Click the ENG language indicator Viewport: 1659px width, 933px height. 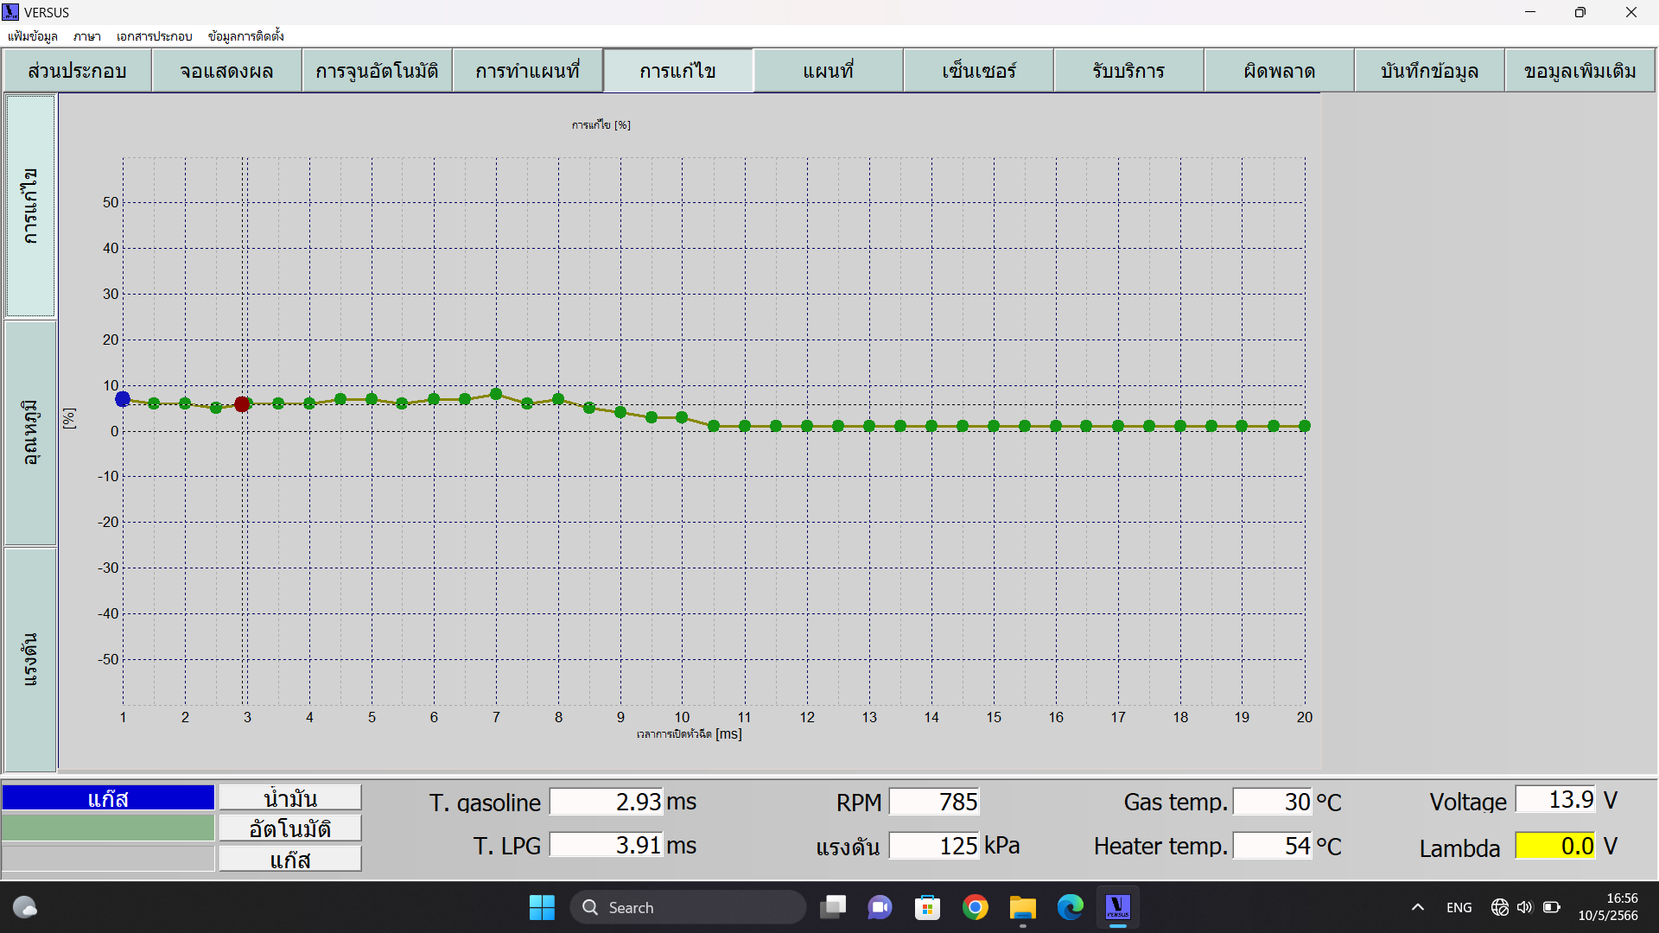[1459, 907]
